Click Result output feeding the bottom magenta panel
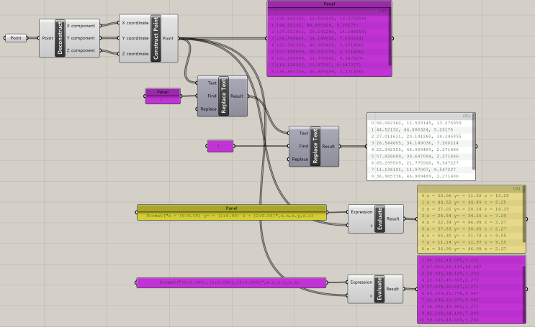 point(392,289)
